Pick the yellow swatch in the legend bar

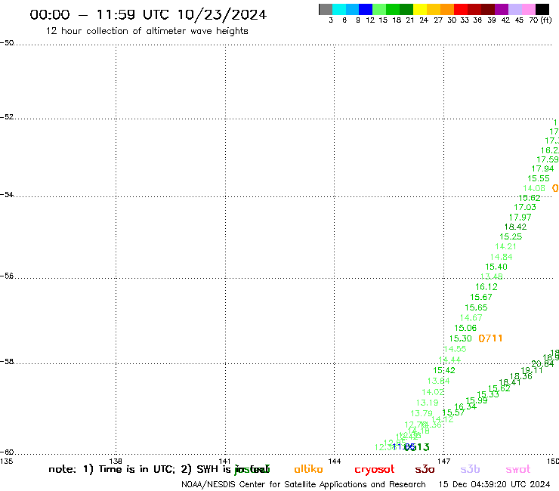click(420, 10)
